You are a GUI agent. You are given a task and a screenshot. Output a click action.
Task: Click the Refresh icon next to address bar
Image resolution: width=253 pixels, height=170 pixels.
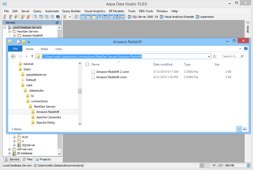[x=214, y=56]
